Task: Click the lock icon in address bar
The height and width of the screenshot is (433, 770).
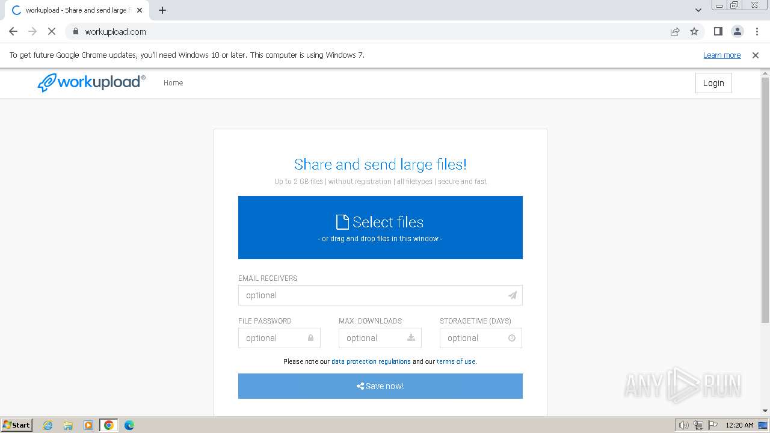Action: click(x=75, y=31)
